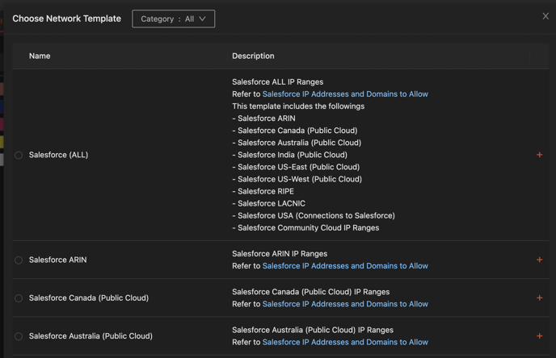Click the Salesforce (ALL) template name
Image resolution: width=556 pixels, height=358 pixels.
point(58,155)
